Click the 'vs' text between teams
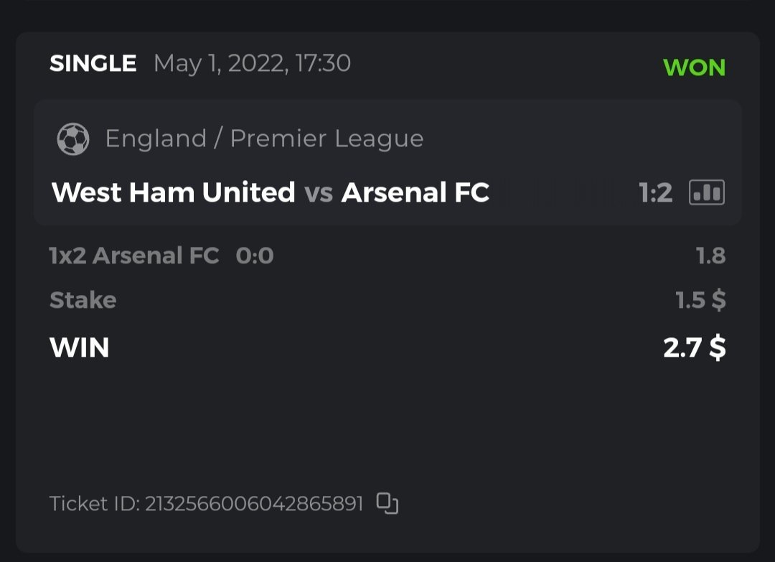 pos(318,192)
